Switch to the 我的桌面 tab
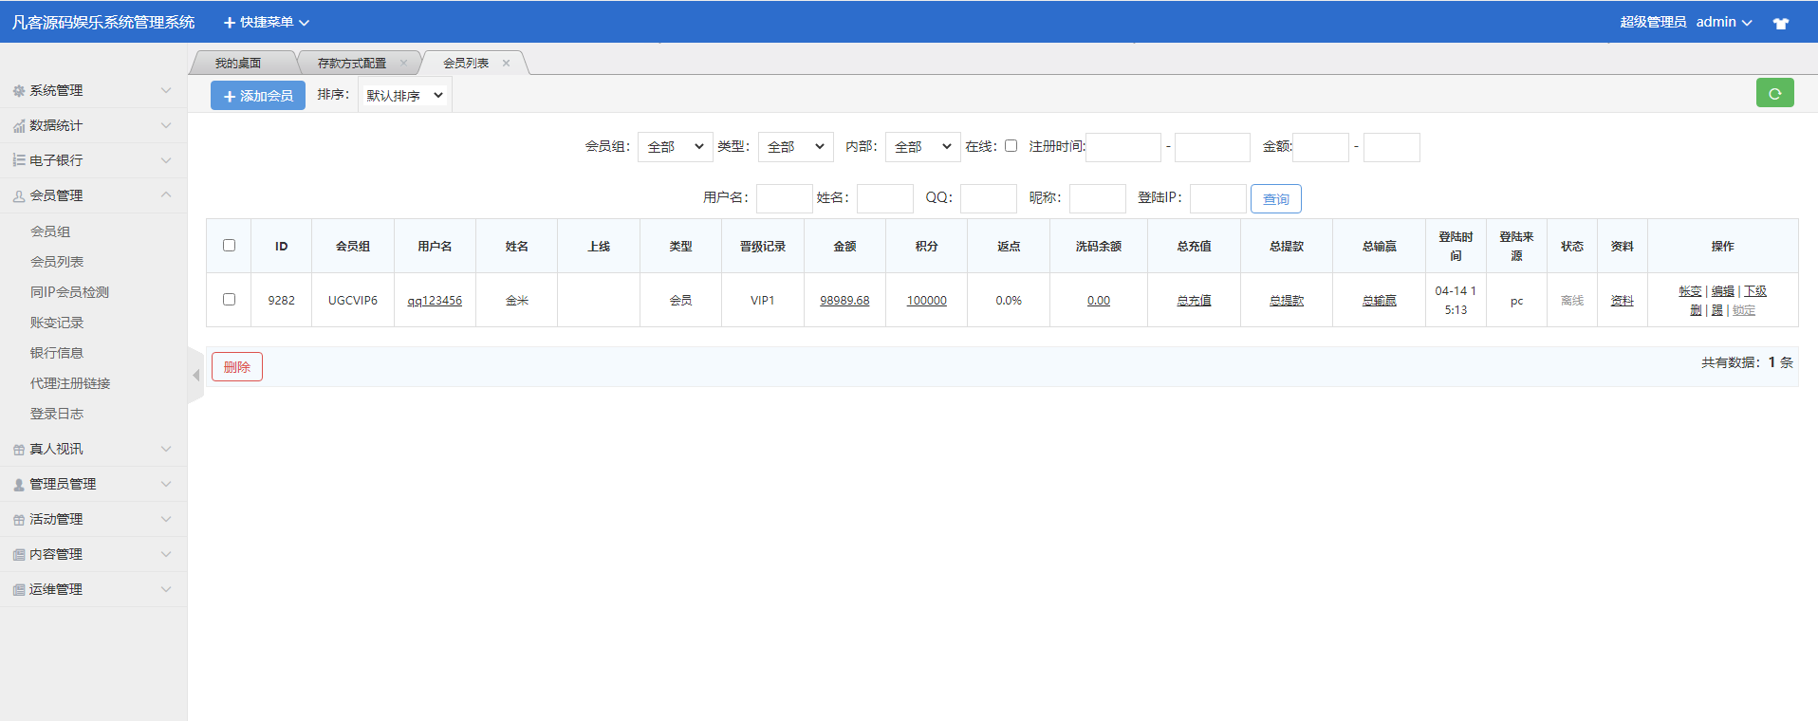 coord(238,64)
